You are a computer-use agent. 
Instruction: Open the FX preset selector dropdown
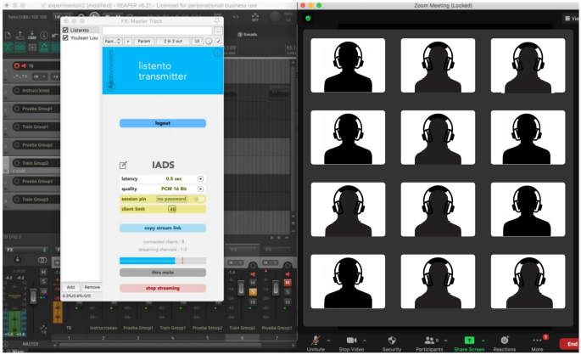pyautogui.click(x=113, y=41)
